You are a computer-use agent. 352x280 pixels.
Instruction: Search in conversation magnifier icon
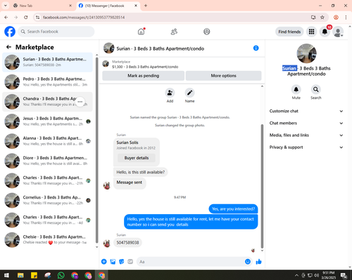pyautogui.click(x=316, y=89)
